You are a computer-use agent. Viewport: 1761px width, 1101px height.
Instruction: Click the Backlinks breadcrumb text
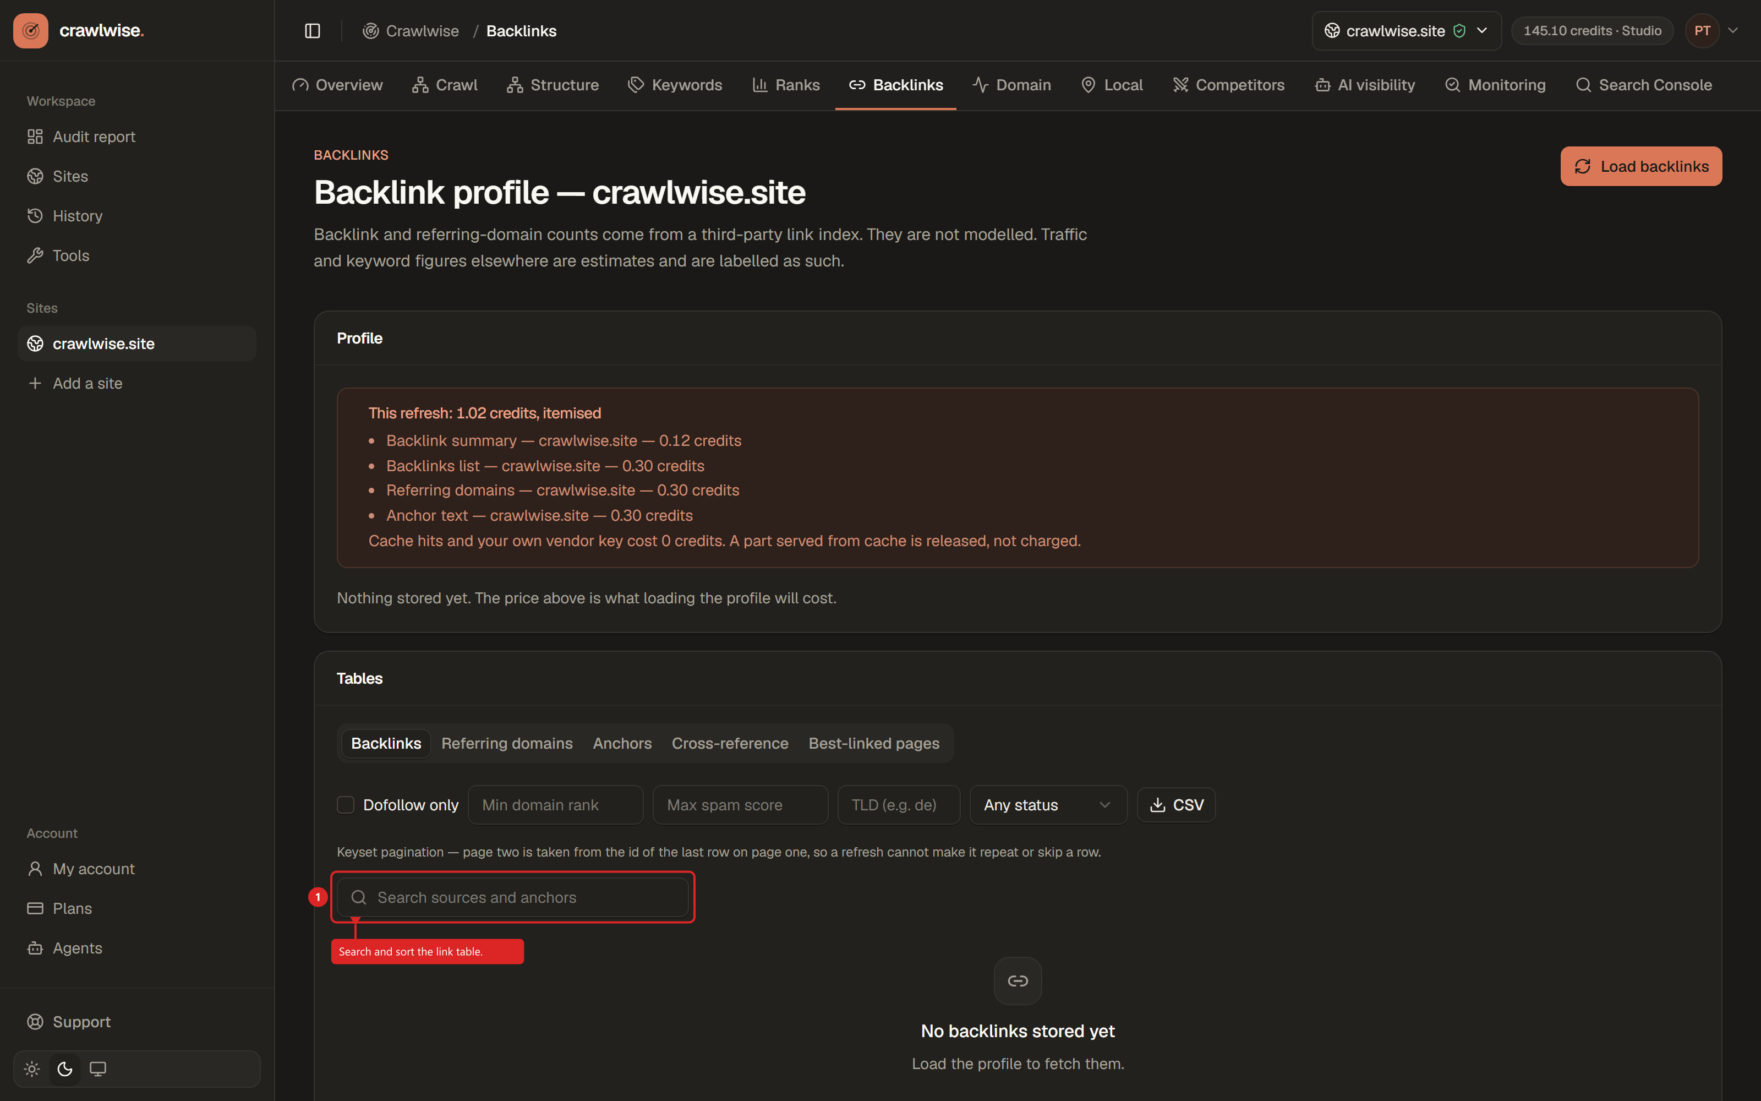click(521, 31)
